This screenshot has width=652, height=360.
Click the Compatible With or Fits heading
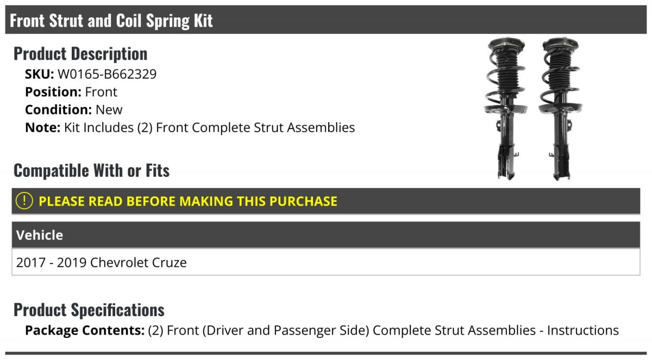[92, 171]
